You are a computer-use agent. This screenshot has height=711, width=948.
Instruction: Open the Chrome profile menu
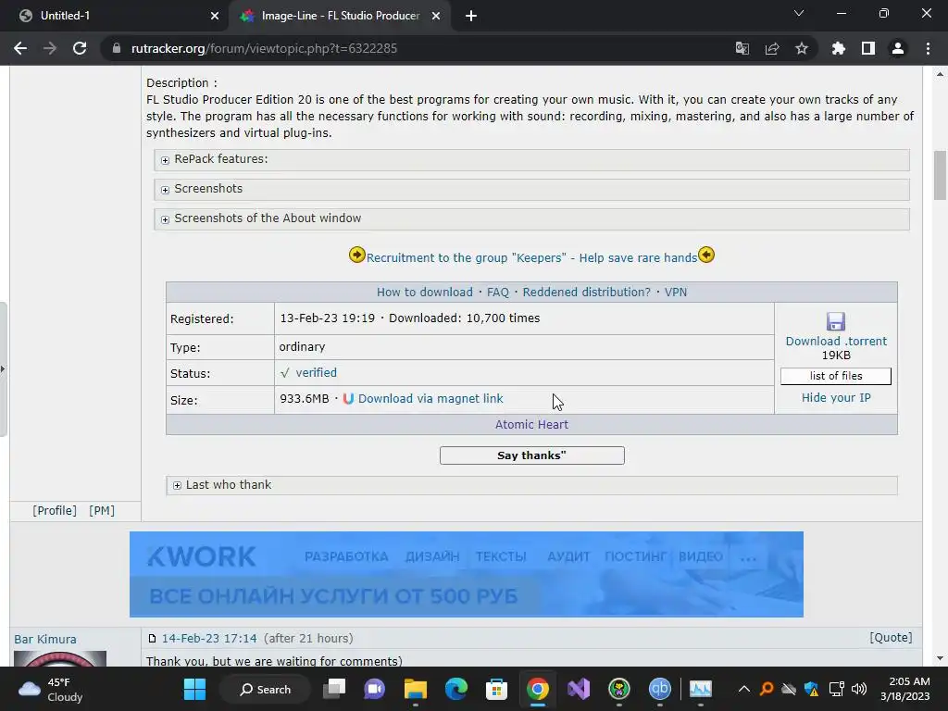tap(898, 48)
